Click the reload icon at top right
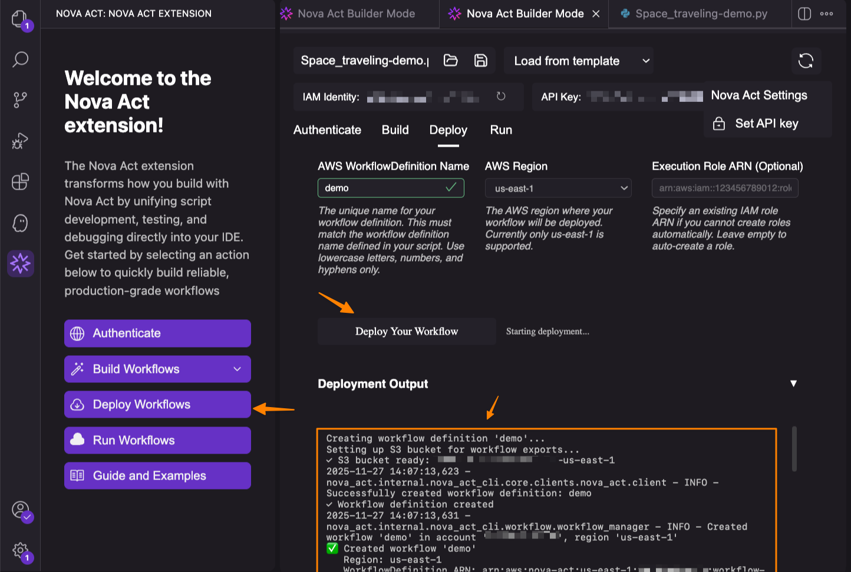Image resolution: width=851 pixels, height=572 pixels. tap(806, 61)
